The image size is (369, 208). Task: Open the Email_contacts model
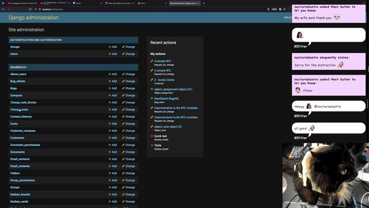20,159
